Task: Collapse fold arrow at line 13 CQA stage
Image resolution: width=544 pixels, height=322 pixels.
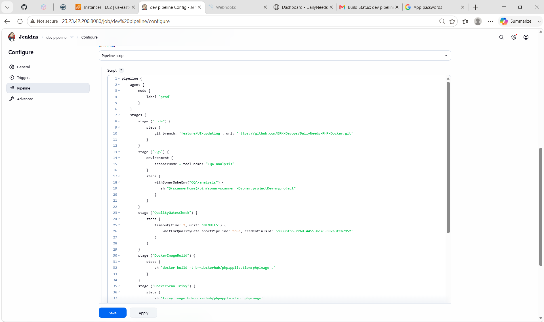Action: [119, 152]
